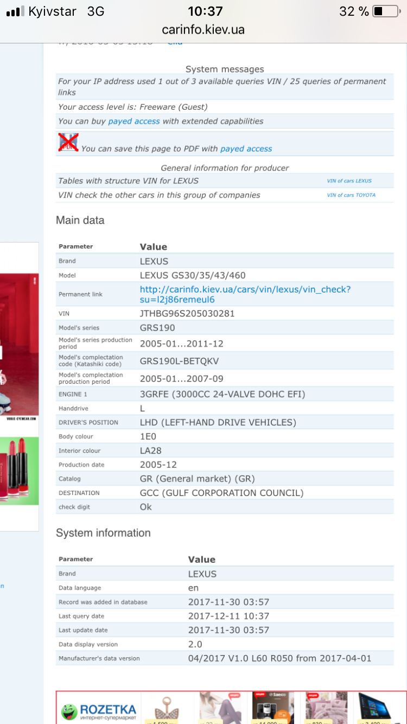
Task: Select data display version 2.0
Action: 195,644
